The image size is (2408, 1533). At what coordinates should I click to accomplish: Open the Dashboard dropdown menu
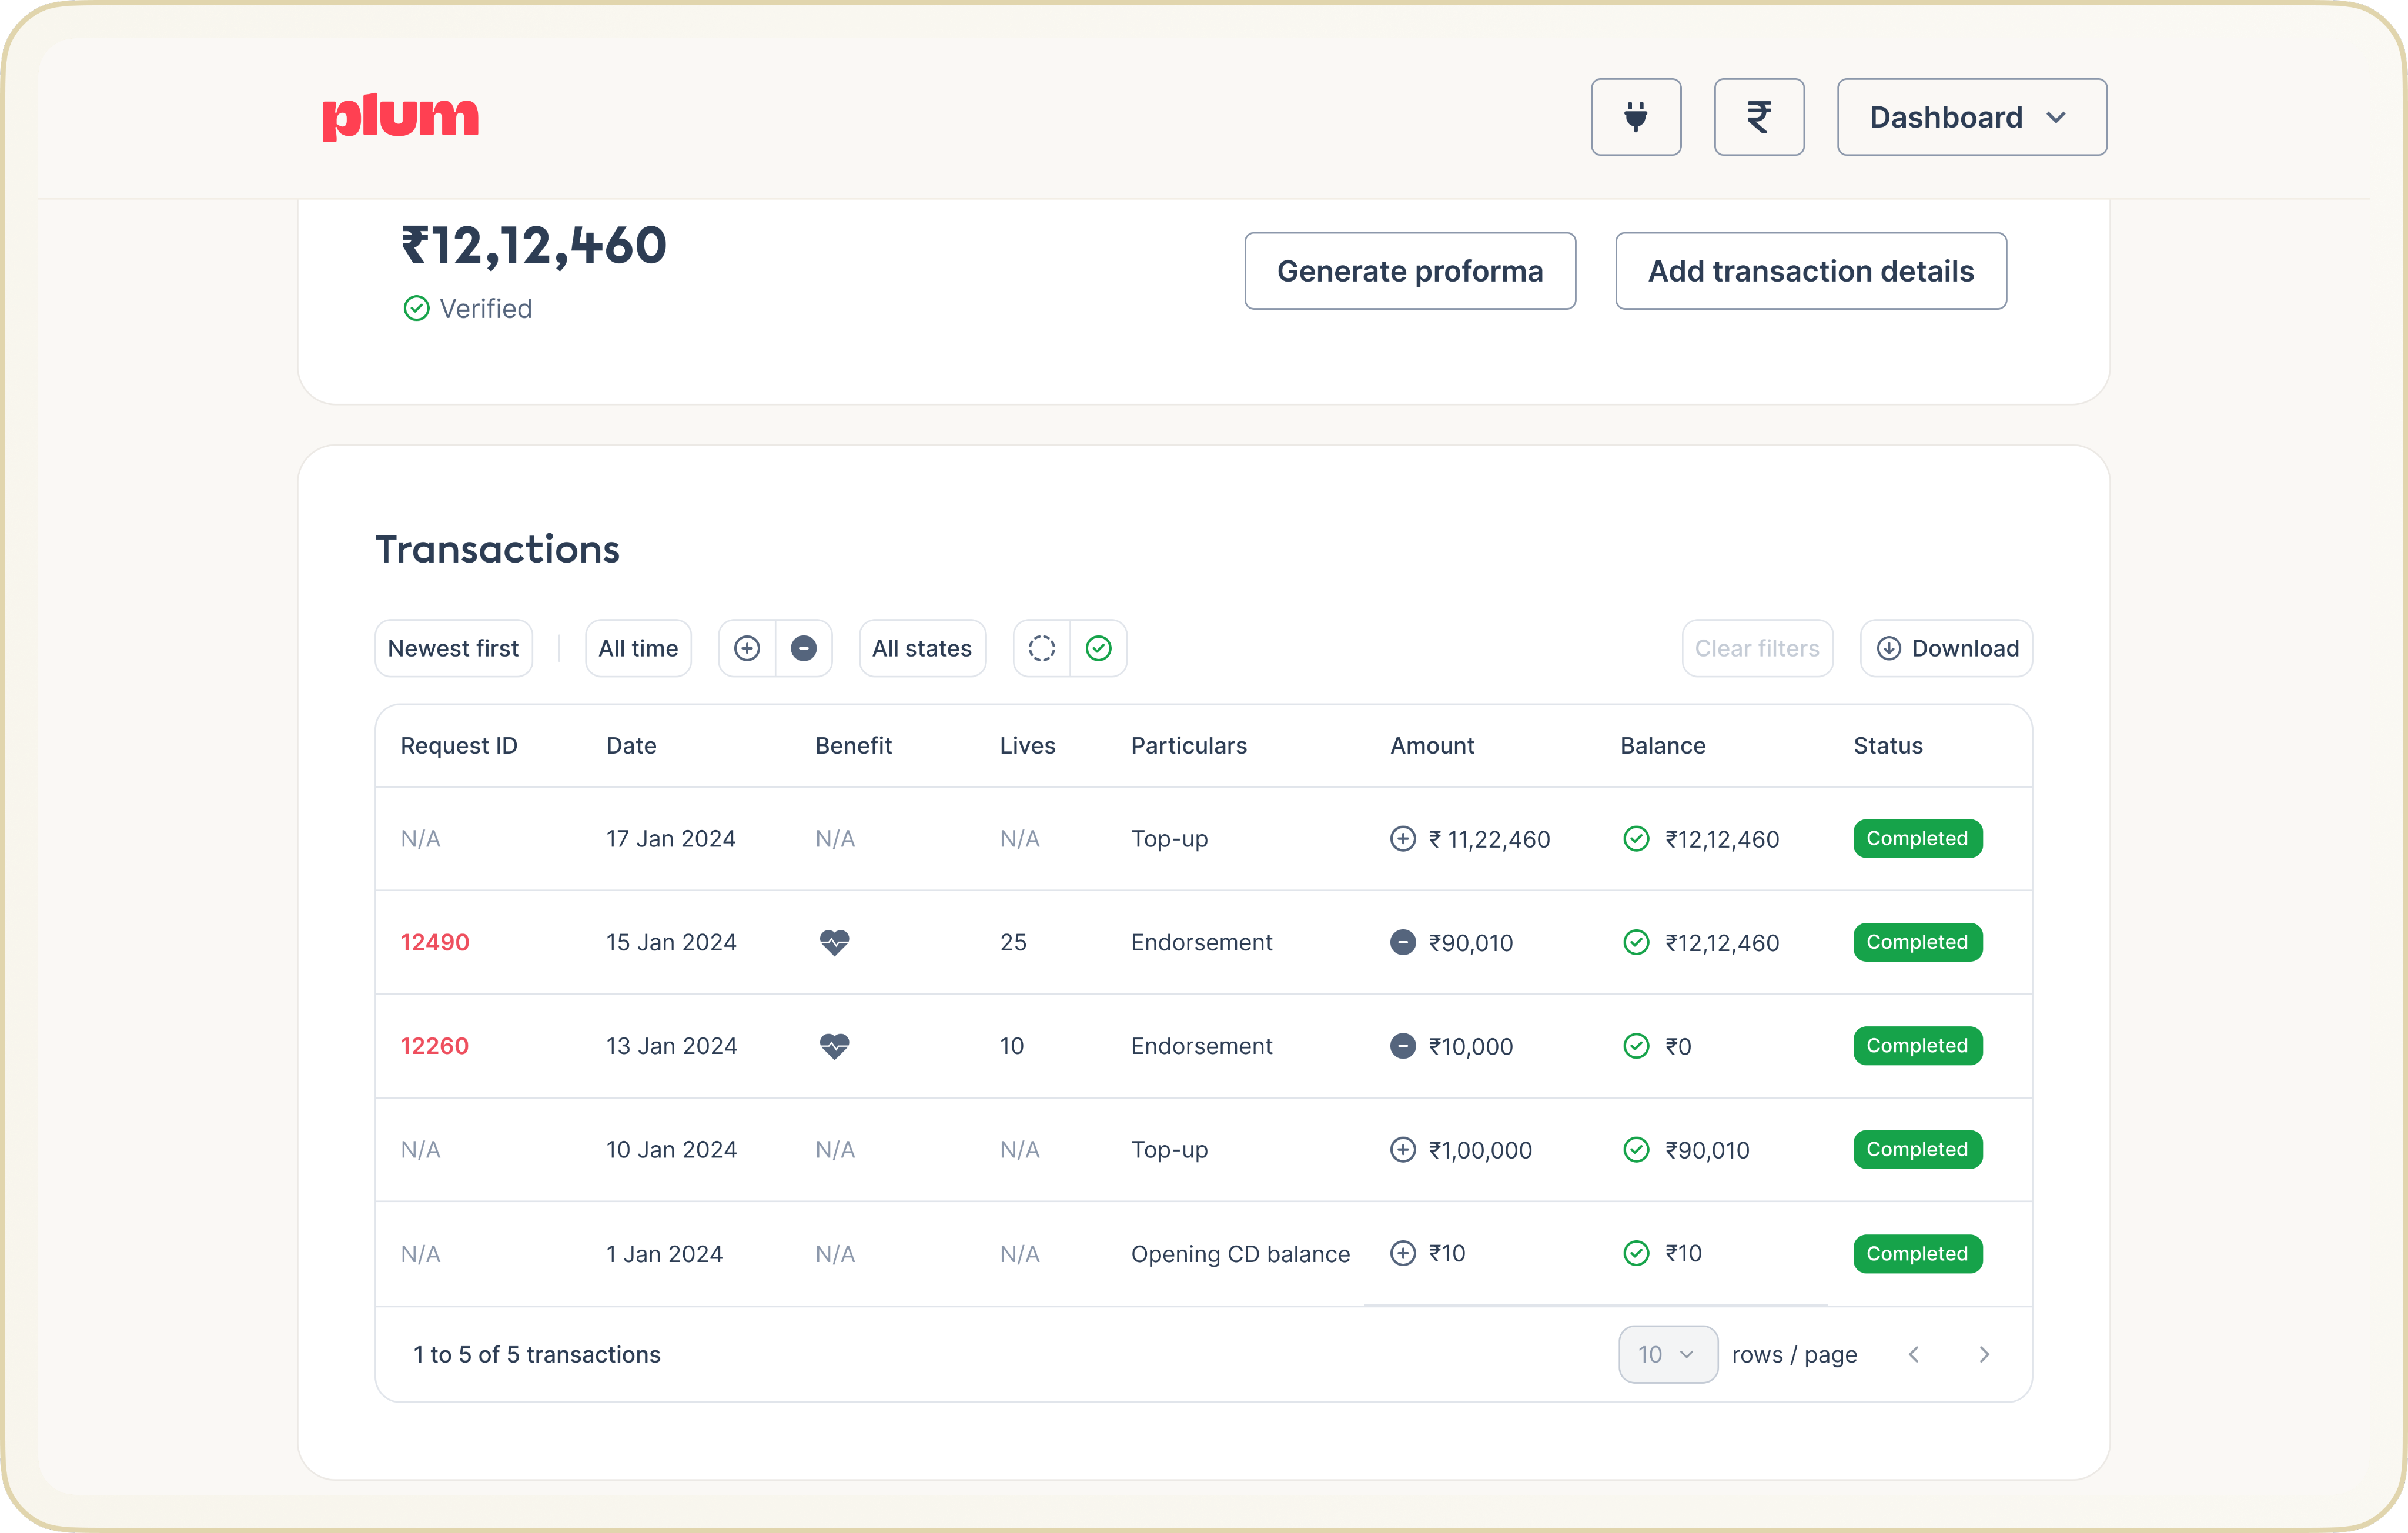1970,117
